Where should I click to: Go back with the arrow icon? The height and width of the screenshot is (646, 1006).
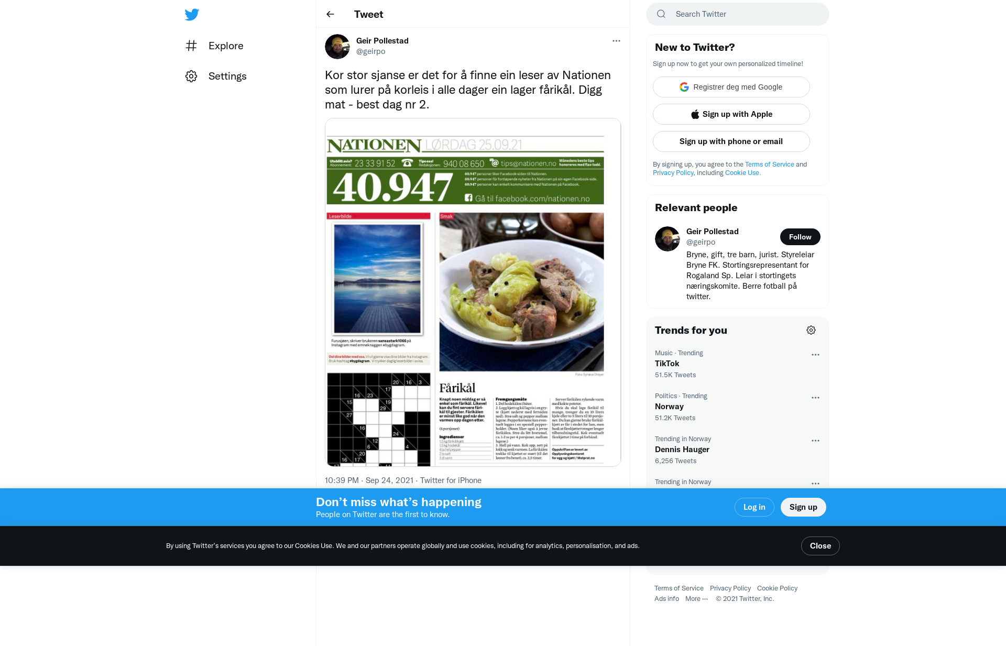click(330, 14)
